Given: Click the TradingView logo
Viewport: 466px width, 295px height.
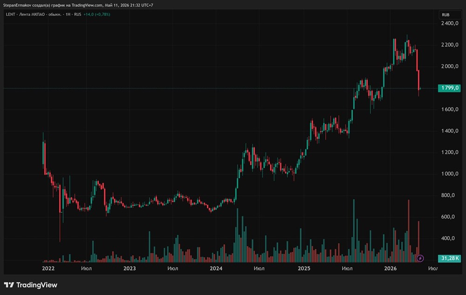Looking at the screenshot, I should coord(30,285).
